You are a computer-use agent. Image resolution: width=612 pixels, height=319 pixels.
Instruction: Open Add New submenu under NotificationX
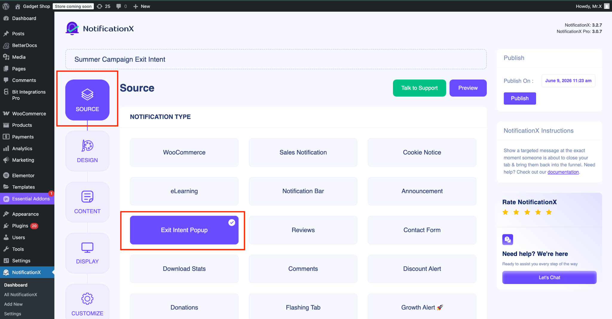(13, 304)
